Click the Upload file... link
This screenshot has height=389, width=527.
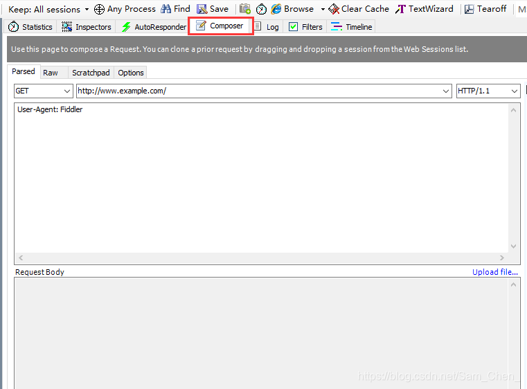point(494,272)
